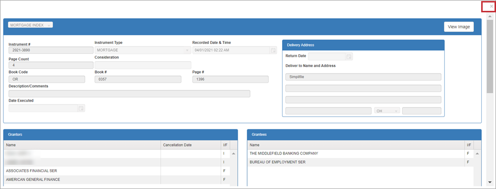Open the Date Executed calendar icon
496x189 pixels.
click(81, 109)
